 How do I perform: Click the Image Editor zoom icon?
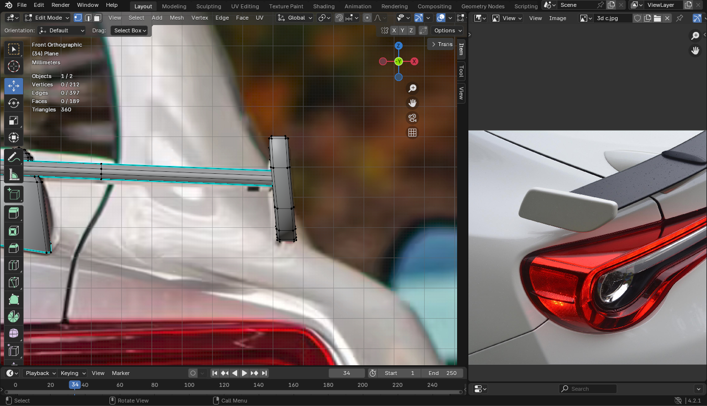point(695,36)
